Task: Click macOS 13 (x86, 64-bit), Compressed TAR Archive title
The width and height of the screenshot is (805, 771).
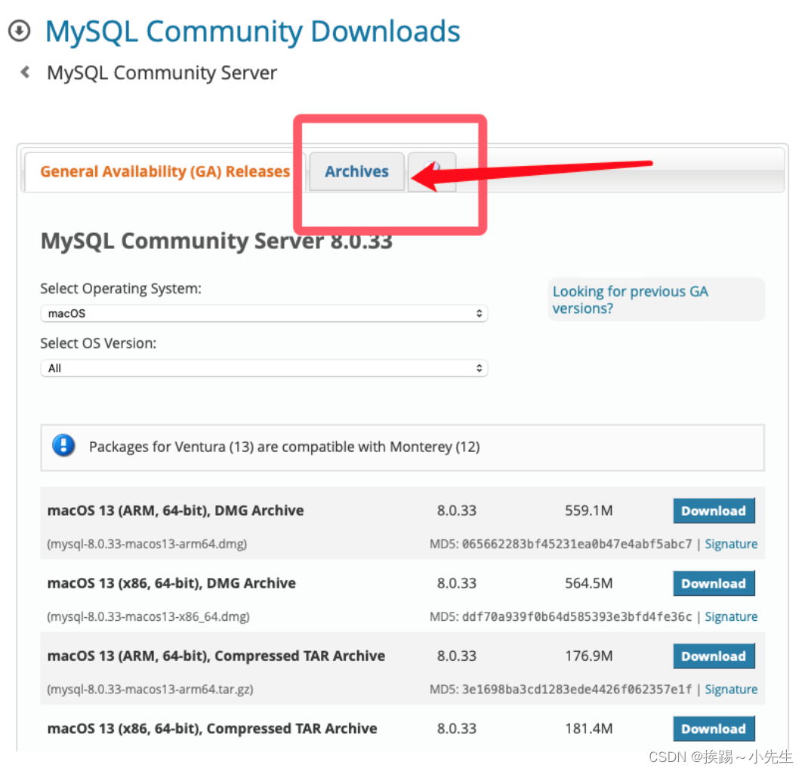Action: coord(212,729)
